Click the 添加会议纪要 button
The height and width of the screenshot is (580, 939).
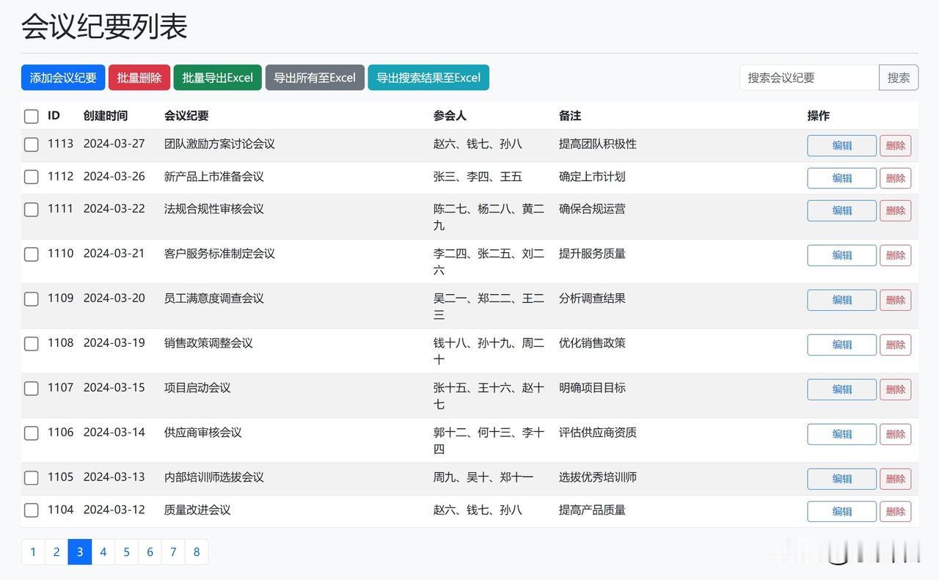[63, 78]
